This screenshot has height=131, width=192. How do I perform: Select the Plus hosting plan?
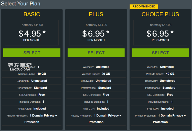point(96,53)
